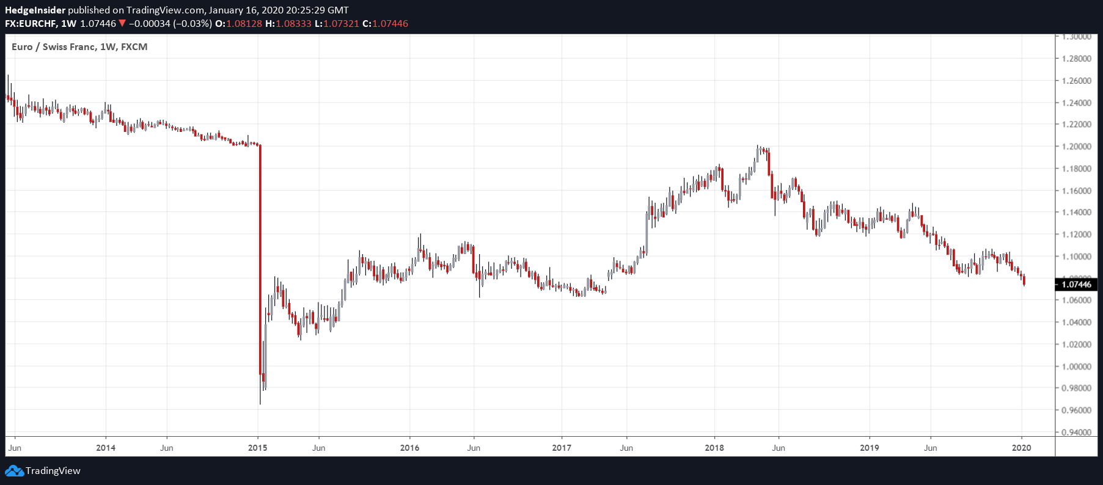This screenshot has height=485, width=1103.
Task: Click the 1.28000 price axis label
Action: (x=1077, y=59)
